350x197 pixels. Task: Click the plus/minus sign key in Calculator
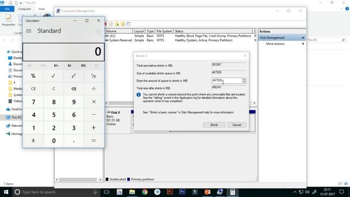(x=33, y=141)
